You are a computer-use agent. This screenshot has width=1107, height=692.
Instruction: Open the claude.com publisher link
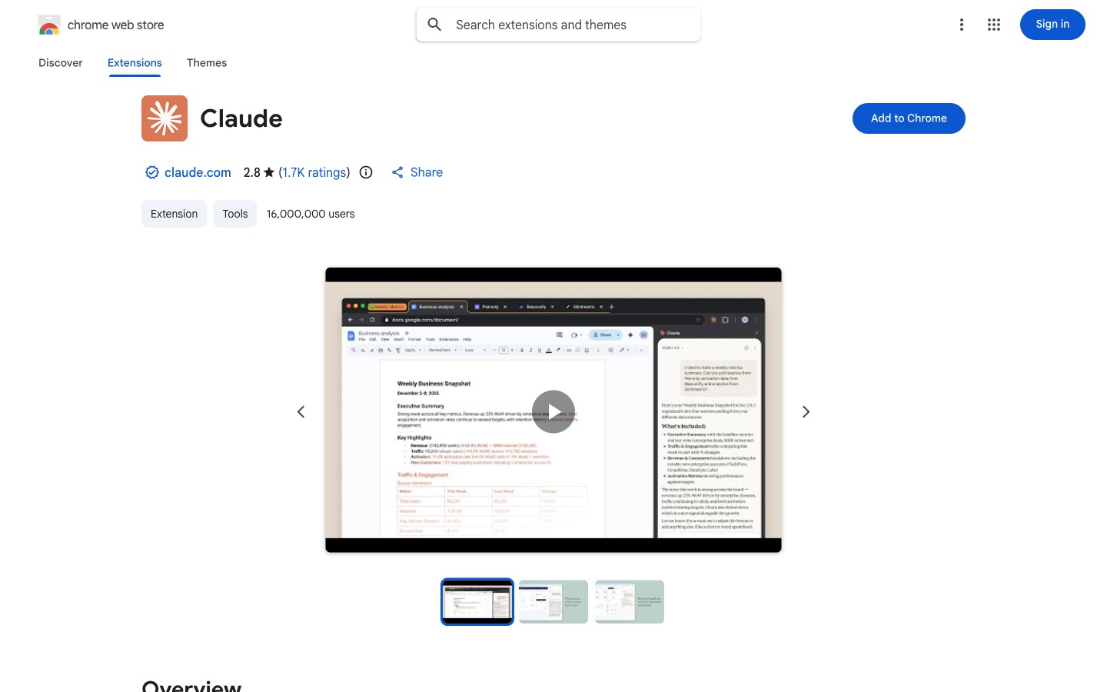pos(198,172)
